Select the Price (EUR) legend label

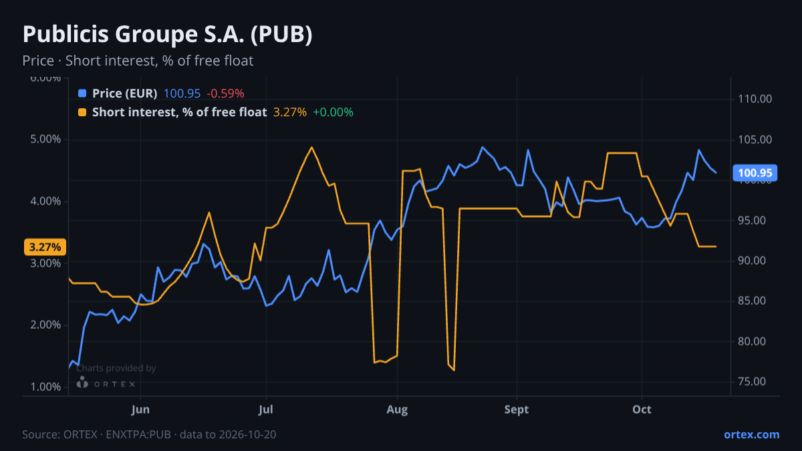point(125,94)
